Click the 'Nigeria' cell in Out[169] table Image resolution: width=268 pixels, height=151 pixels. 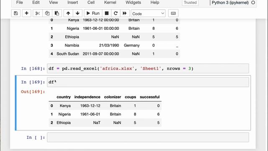pos(64,114)
